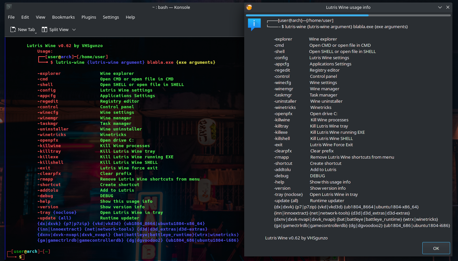This screenshot has height=261, width=458.
Task: Click OK in Lutris Wine usage dialog
Action: 436,248
